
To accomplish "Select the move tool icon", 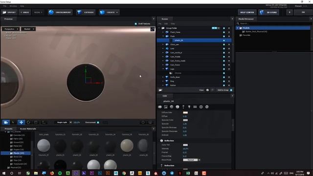I will tap(21, 122).
